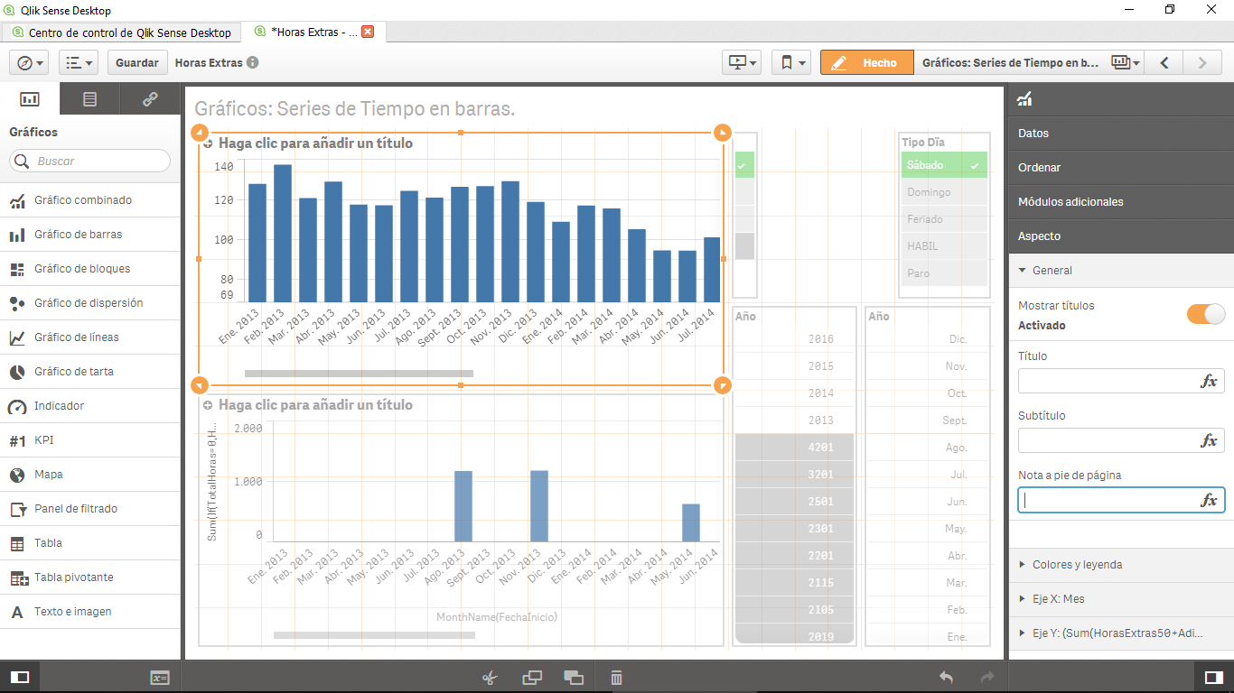This screenshot has width=1234, height=693.
Task: Open the presentation screen dropdown
Action: [743, 62]
